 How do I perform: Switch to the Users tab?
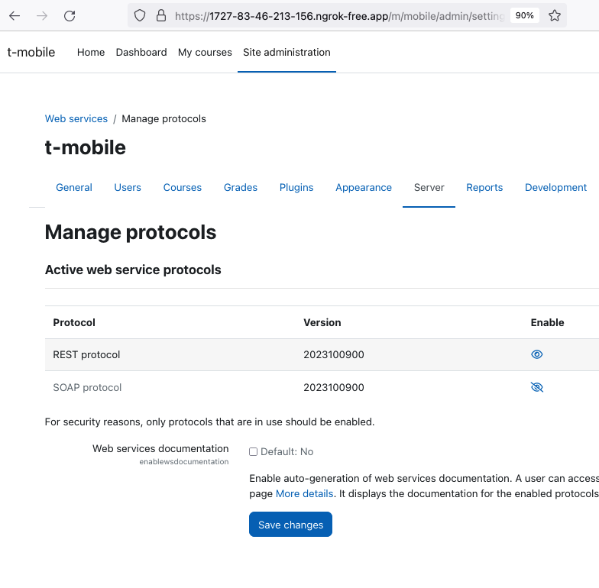(x=128, y=188)
